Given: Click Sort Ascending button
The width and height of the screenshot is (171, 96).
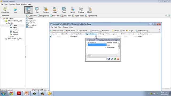Looking at the screenshot, I should pos(142,31).
